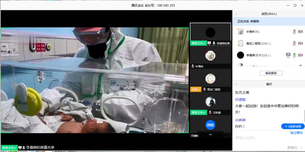Expand more video tiles with the down chevron

coord(210,134)
